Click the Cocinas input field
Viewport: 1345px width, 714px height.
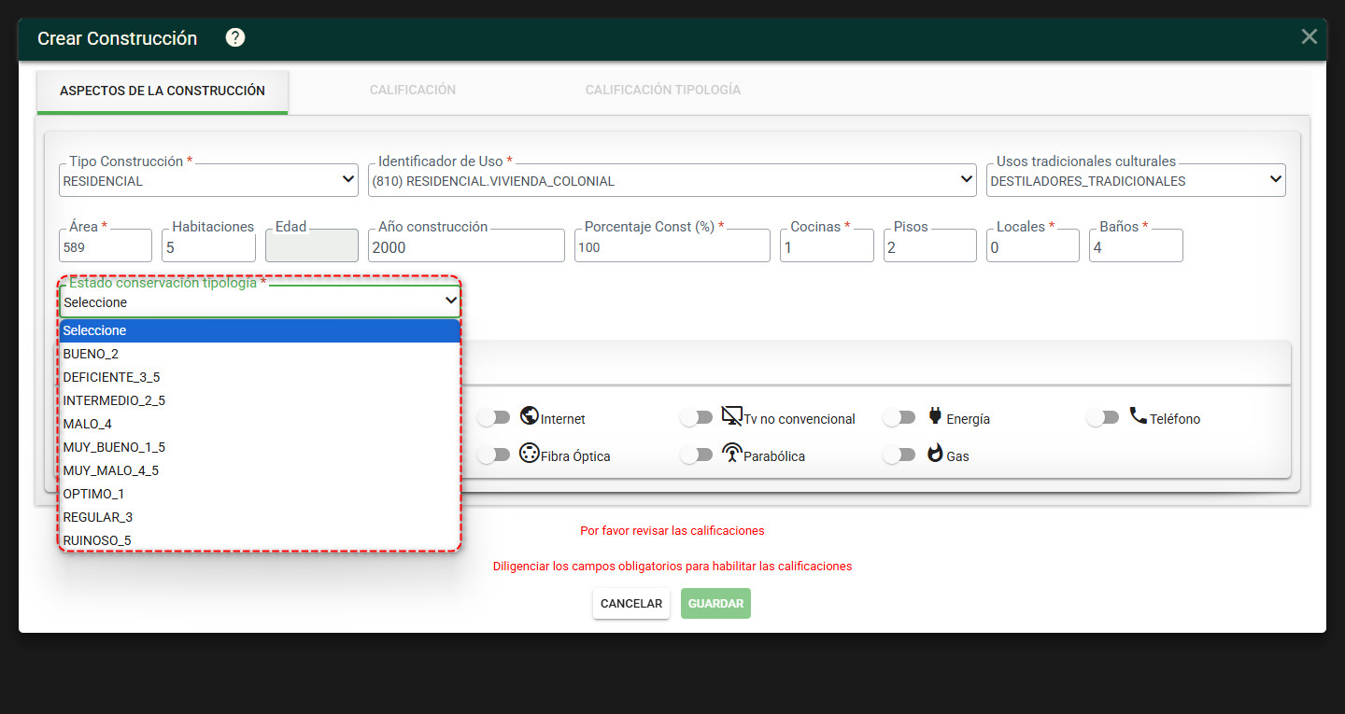click(827, 246)
